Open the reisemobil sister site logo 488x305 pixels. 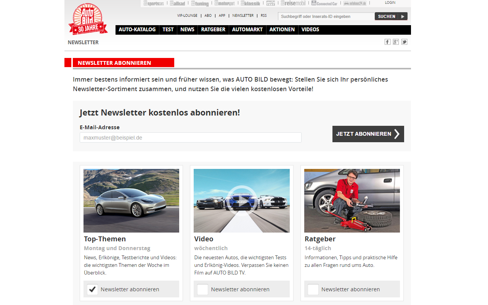click(293, 3)
